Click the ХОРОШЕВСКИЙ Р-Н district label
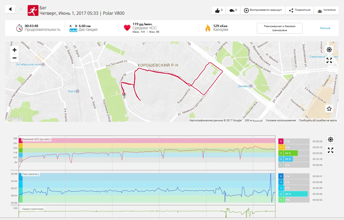 tap(158, 65)
